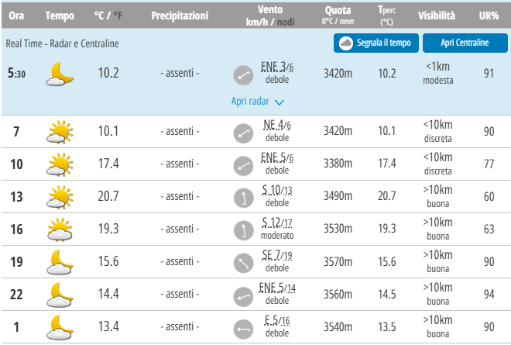Image resolution: width=511 pixels, height=345 pixels.
Task: Click the UR% column header
Action: tap(489, 16)
